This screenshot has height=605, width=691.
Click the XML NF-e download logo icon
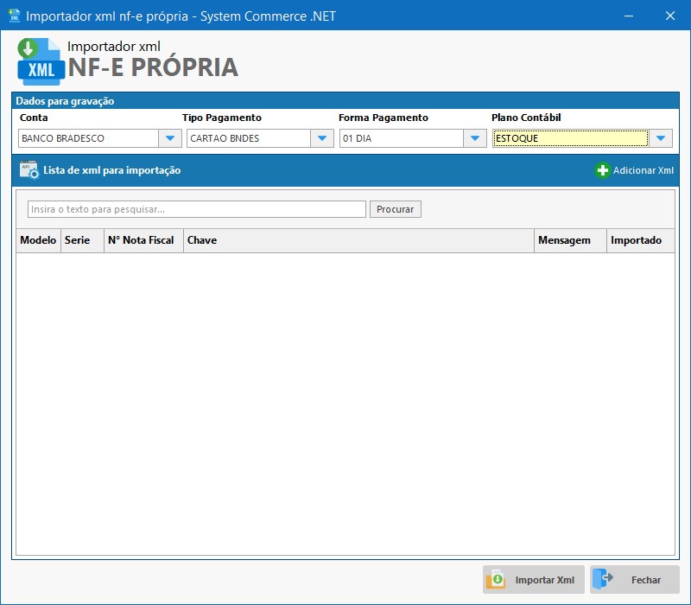pos(40,61)
